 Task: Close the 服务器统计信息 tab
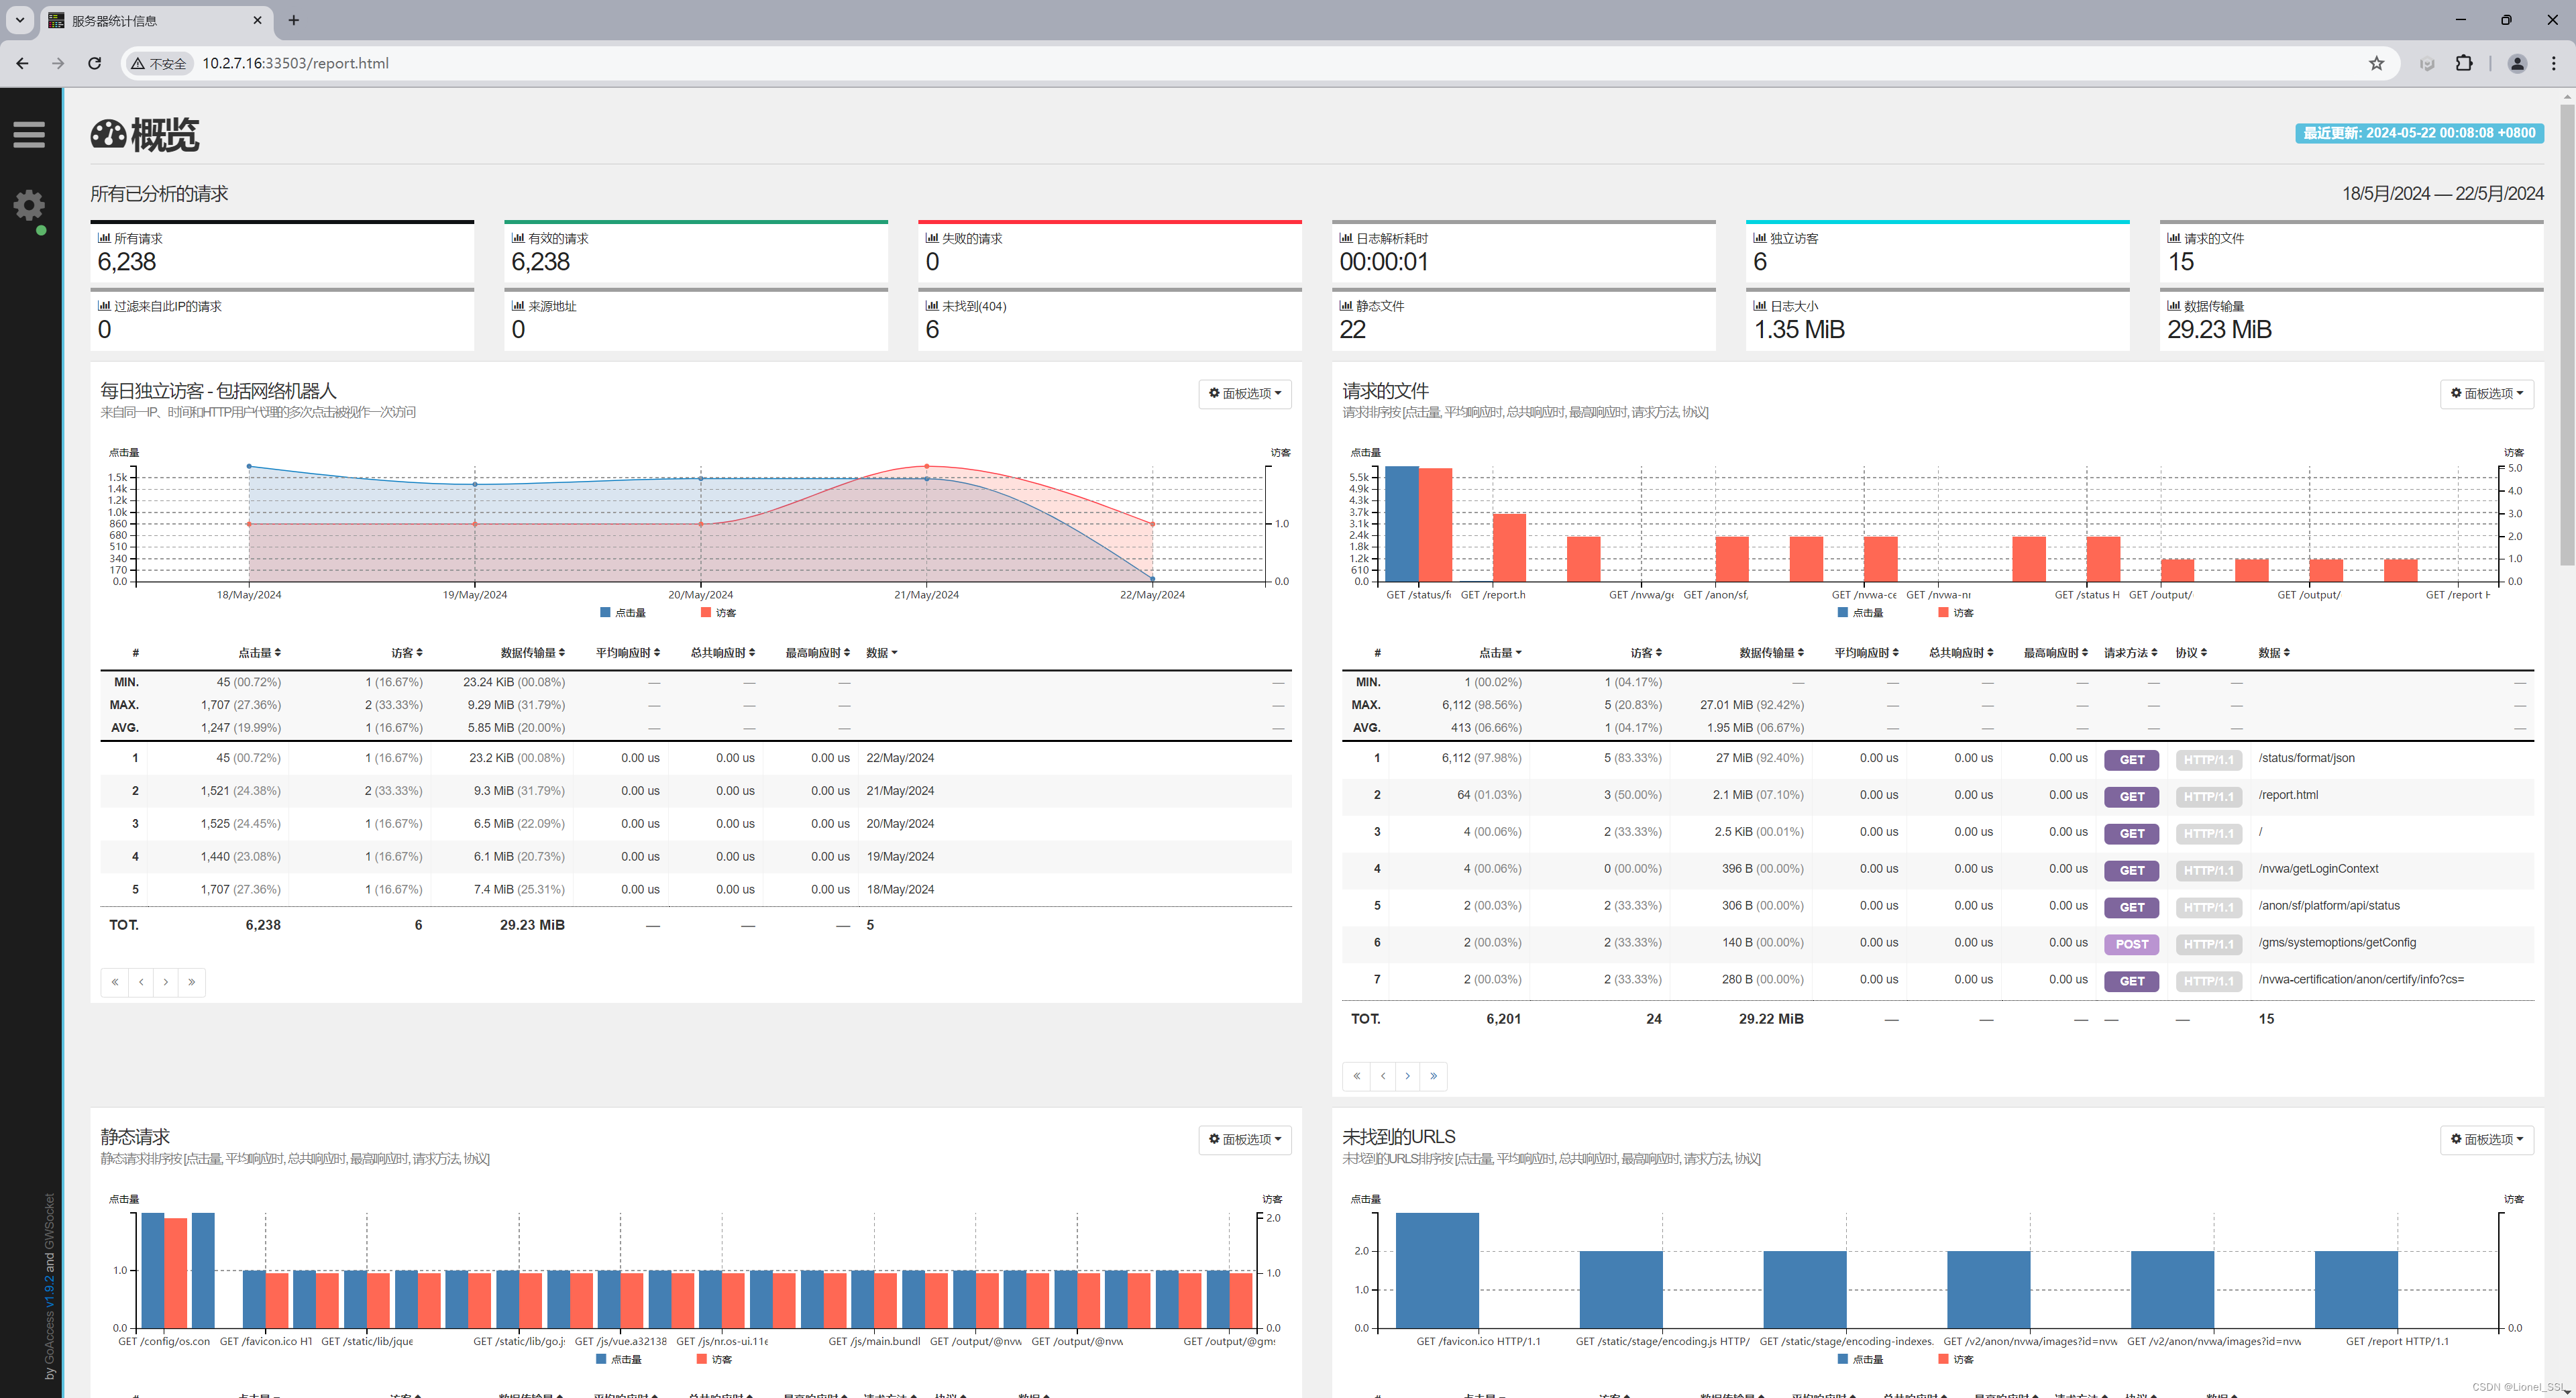[x=257, y=20]
